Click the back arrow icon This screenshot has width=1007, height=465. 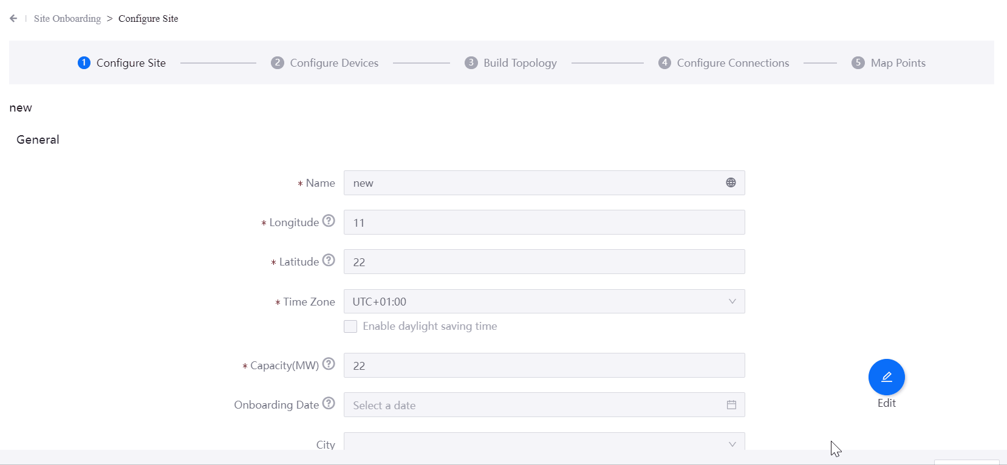[x=13, y=18]
